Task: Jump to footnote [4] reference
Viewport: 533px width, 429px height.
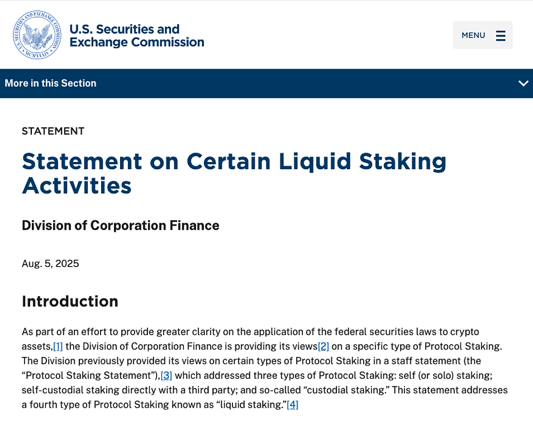Action: tap(292, 404)
